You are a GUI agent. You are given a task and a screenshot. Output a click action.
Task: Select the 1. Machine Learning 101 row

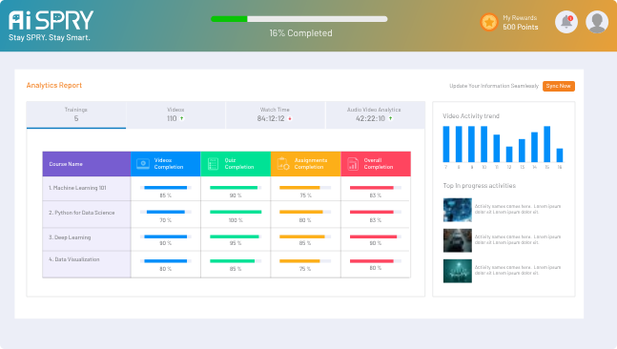pos(226,189)
